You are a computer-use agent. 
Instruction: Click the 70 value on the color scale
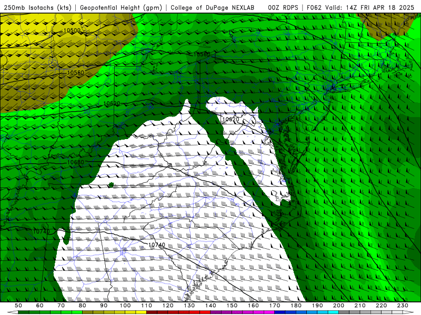pyautogui.click(x=61, y=306)
